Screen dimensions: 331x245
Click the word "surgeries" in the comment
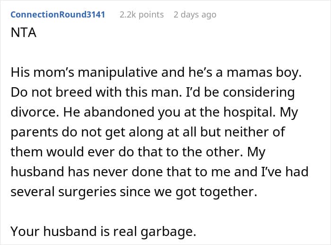tap(87, 192)
